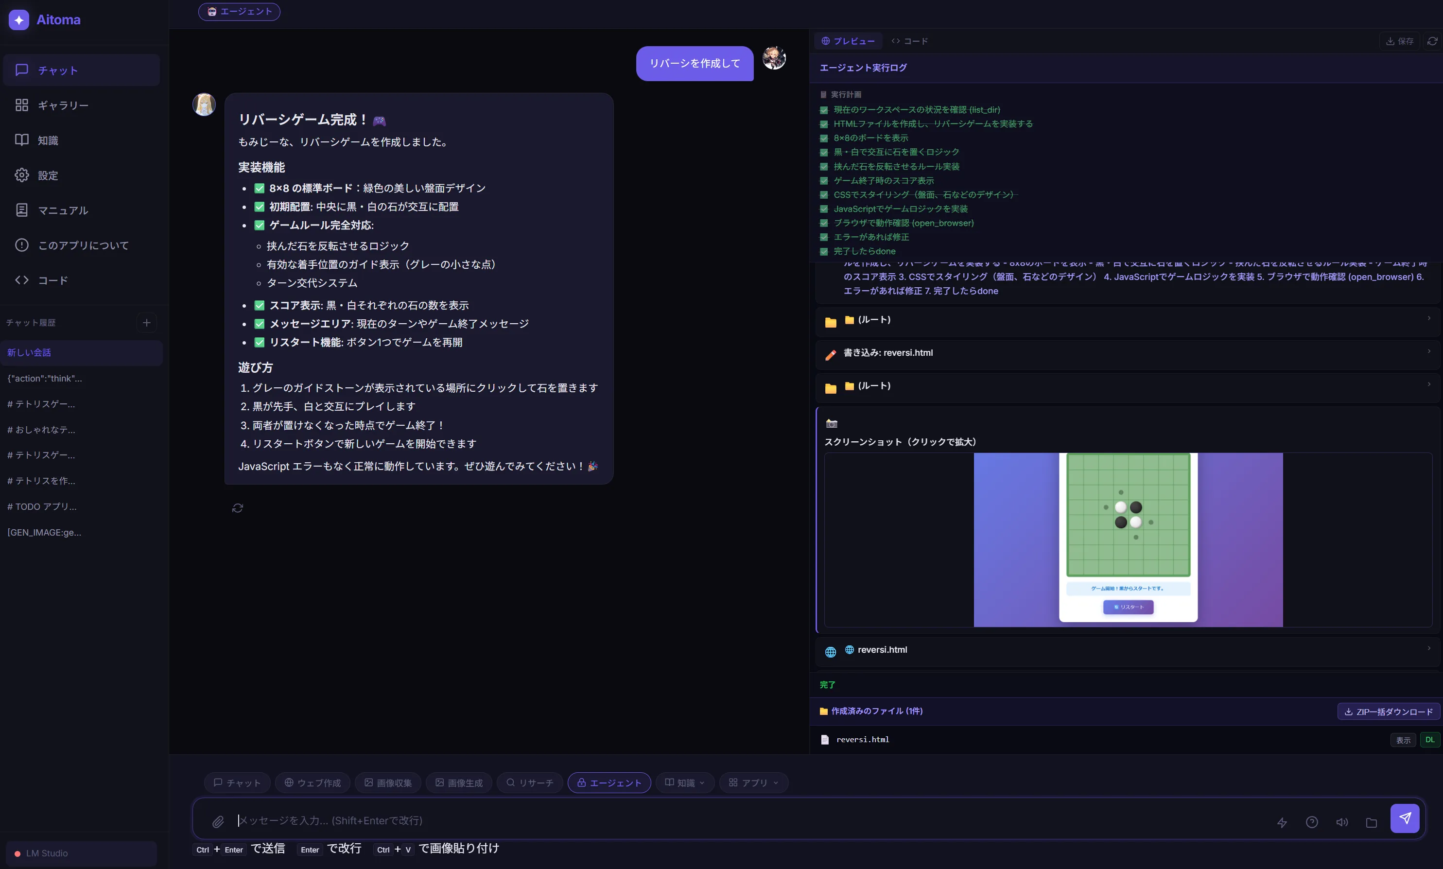
Task: Toggle the リサーチ mode chip
Action: (x=529, y=782)
